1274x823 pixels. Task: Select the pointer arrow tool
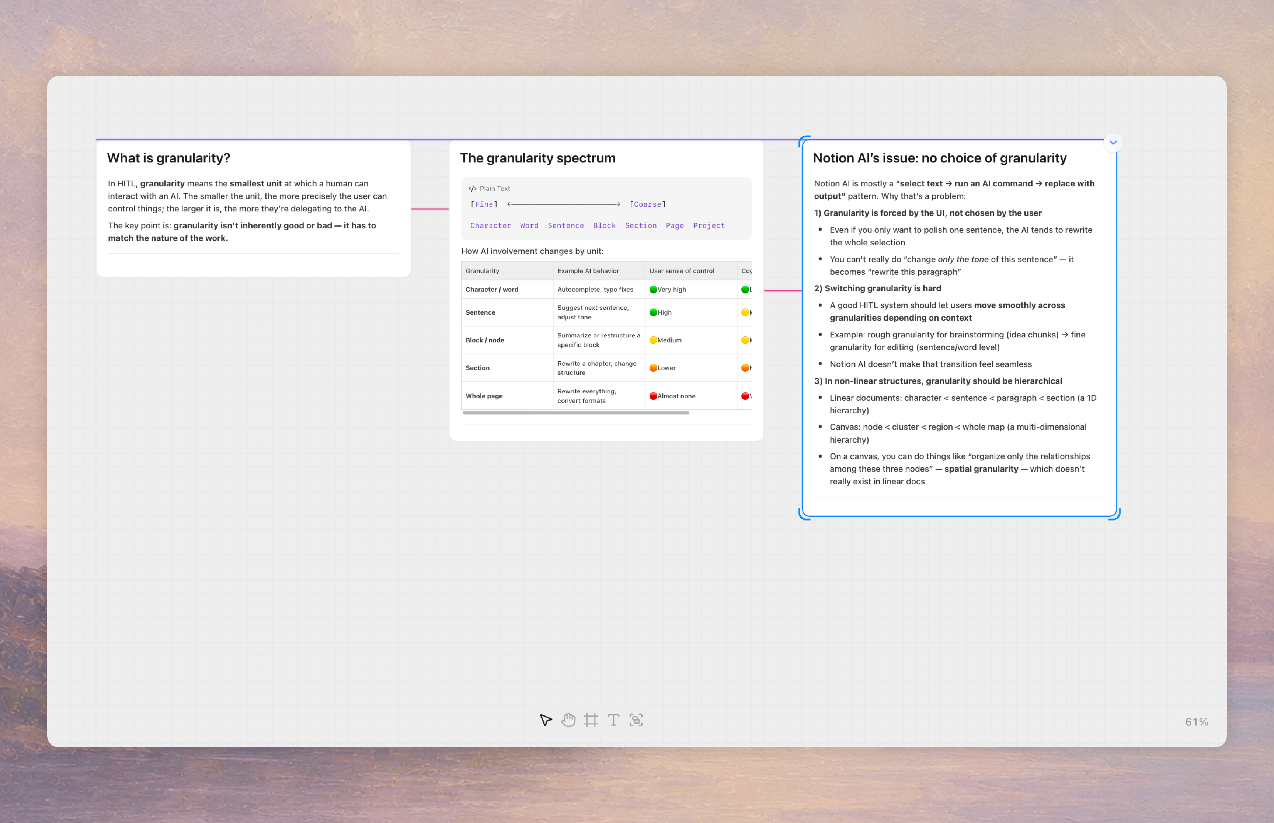pos(545,720)
